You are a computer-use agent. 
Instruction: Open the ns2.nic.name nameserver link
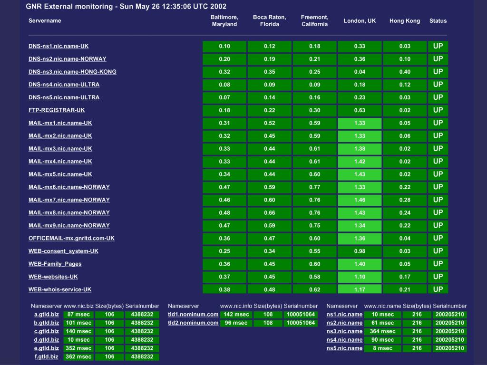click(344, 323)
